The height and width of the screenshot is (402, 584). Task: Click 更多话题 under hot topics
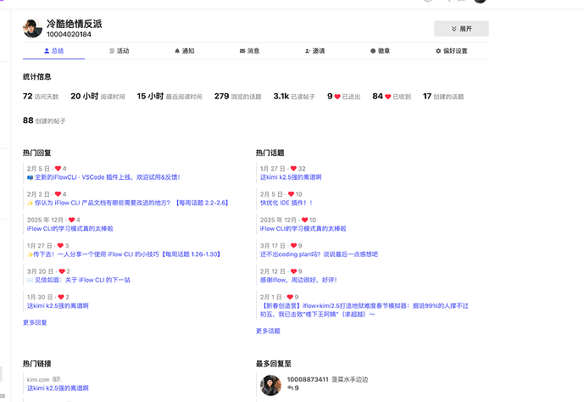268,331
